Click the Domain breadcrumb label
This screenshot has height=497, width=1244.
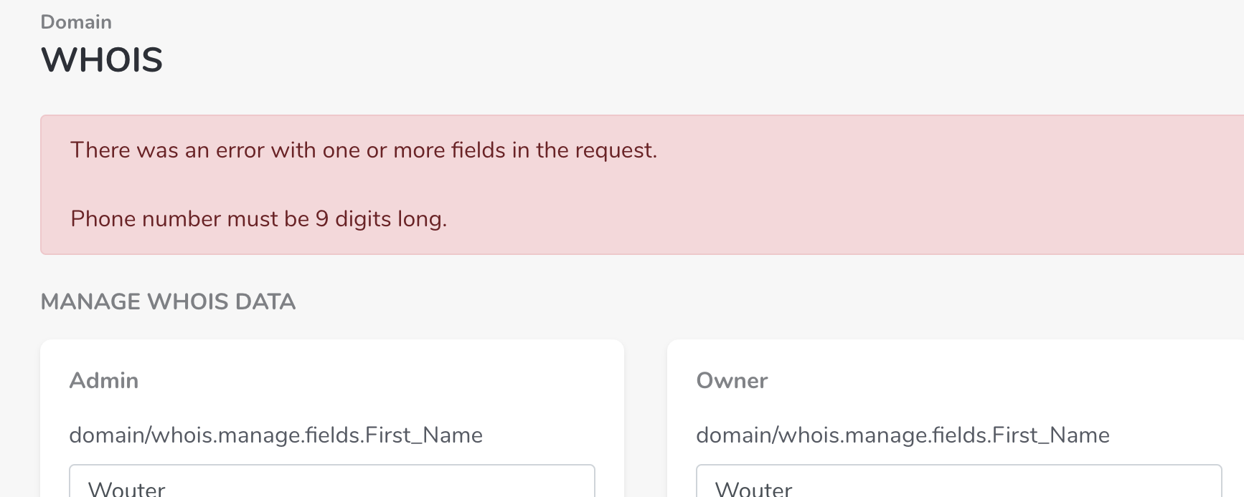click(76, 22)
